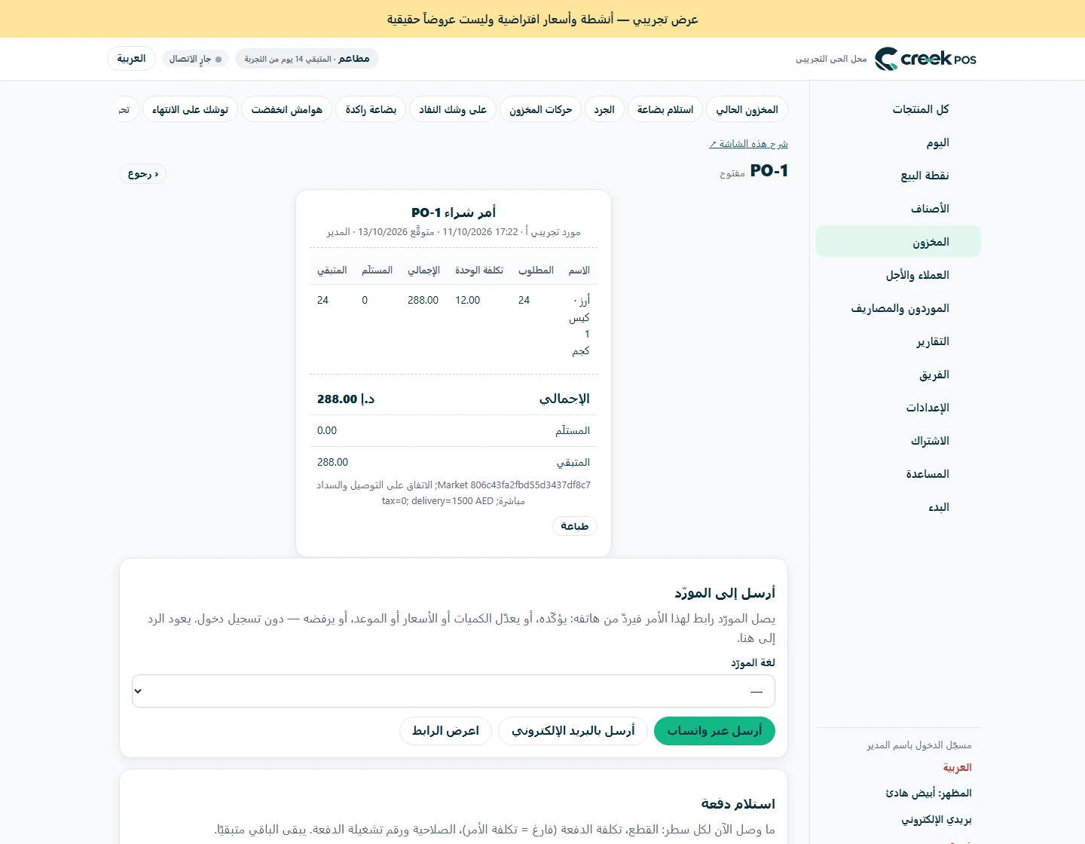The height and width of the screenshot is (844, 1085).
Task: Open العملاء والأجل in sidebar
Action: pos(898,275)
